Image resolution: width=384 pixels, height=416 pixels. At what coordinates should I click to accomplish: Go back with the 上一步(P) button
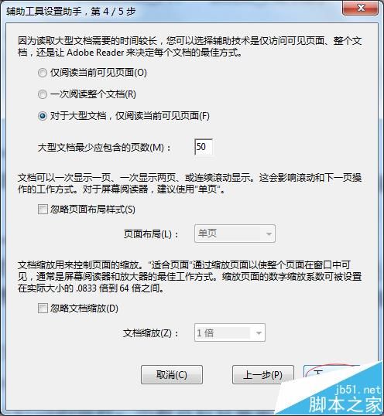(x=263, y=374)
